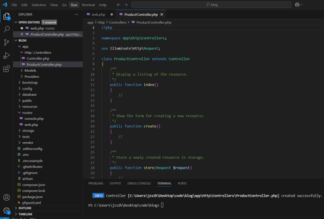The width and height of the screenshot is (324, 219).
Task: Switch to the web.php editor tab
Action: point(98,15)
